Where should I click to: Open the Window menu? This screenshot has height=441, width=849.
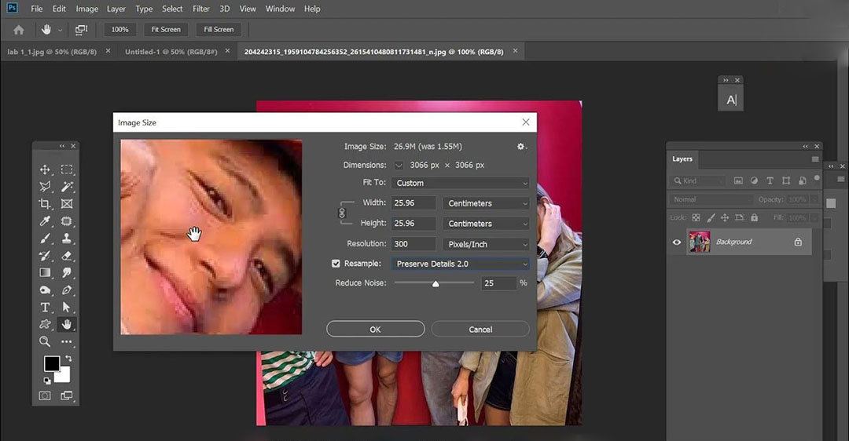pos(280,9)
